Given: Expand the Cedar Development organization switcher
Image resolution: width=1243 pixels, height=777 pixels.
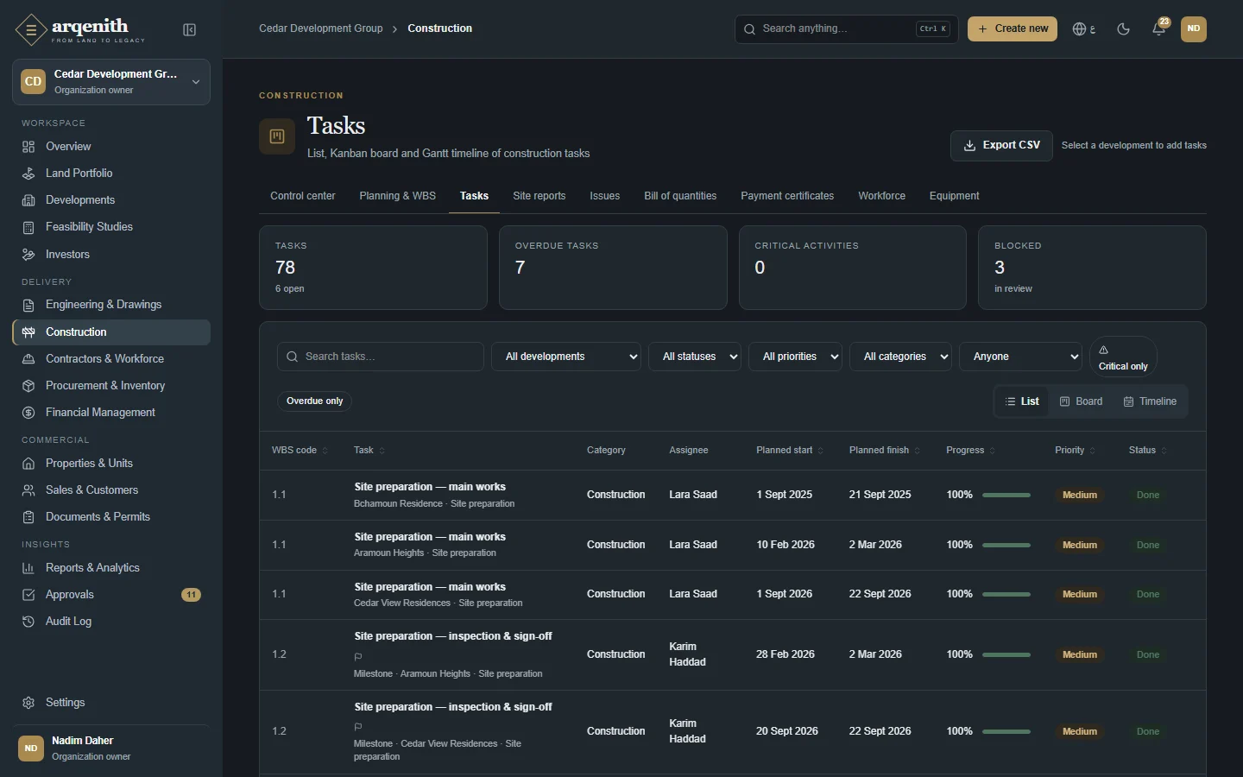Looking at the screenshot, I should click(111, 82).
